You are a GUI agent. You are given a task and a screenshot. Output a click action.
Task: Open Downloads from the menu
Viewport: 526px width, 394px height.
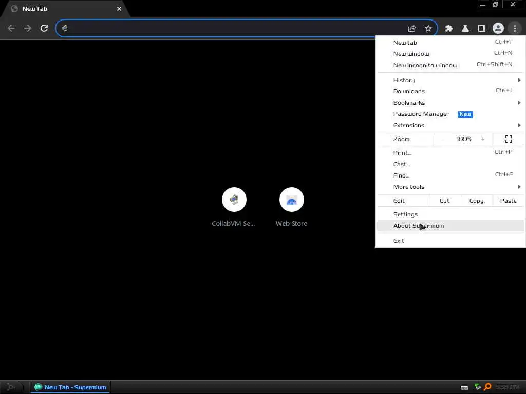click(450, 91)
